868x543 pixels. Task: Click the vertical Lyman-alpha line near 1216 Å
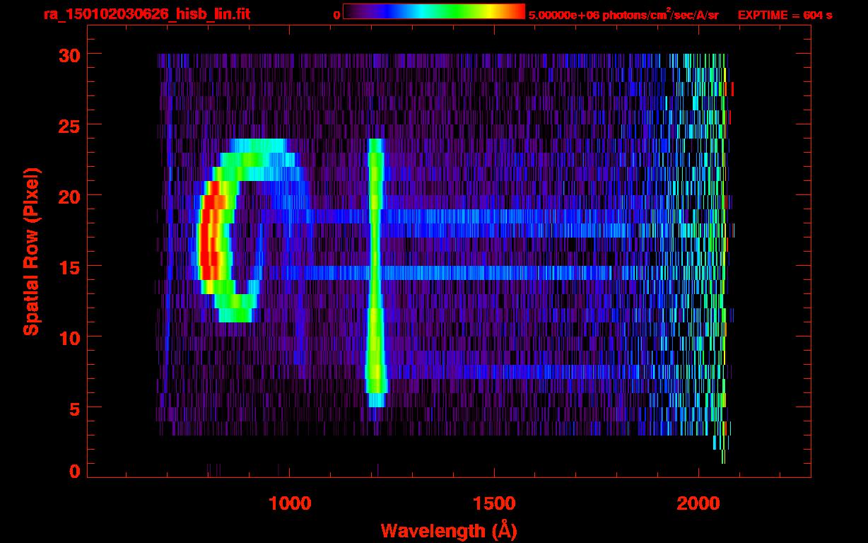375,273
